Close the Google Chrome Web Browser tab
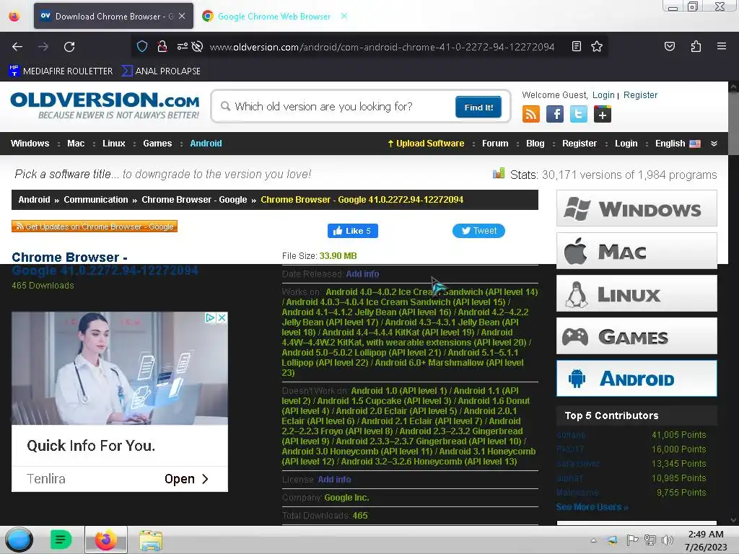This screenshot has height=554, width=739. pos(344,16)
